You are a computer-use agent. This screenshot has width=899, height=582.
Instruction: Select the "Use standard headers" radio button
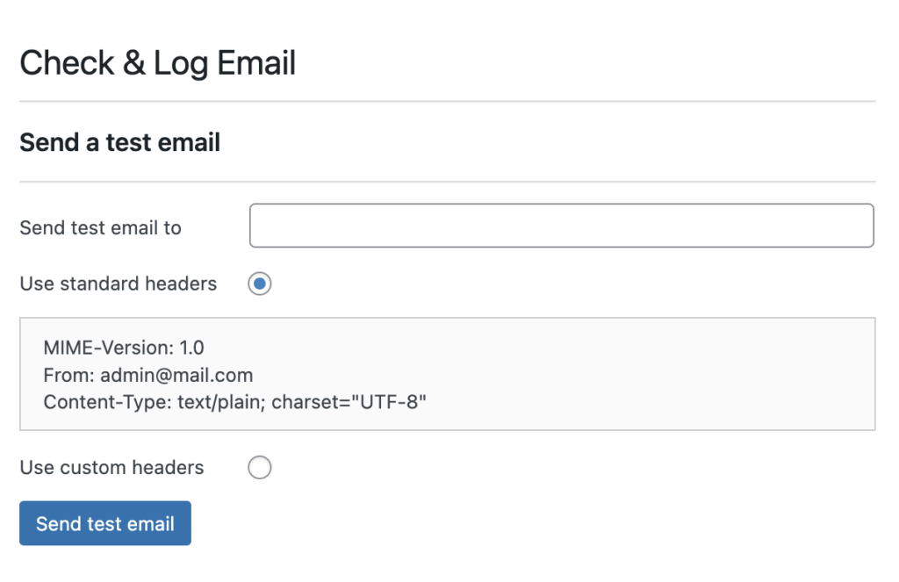(x=259, y=284)
